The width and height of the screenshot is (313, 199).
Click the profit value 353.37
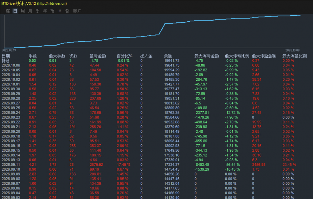click(95, 146)
